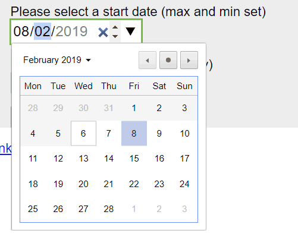Click greyed-out January 31 cell

pos(109,108)
